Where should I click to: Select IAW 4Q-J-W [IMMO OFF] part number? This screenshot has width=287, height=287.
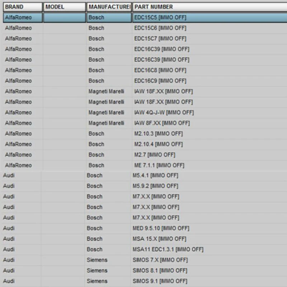(164, 113)
